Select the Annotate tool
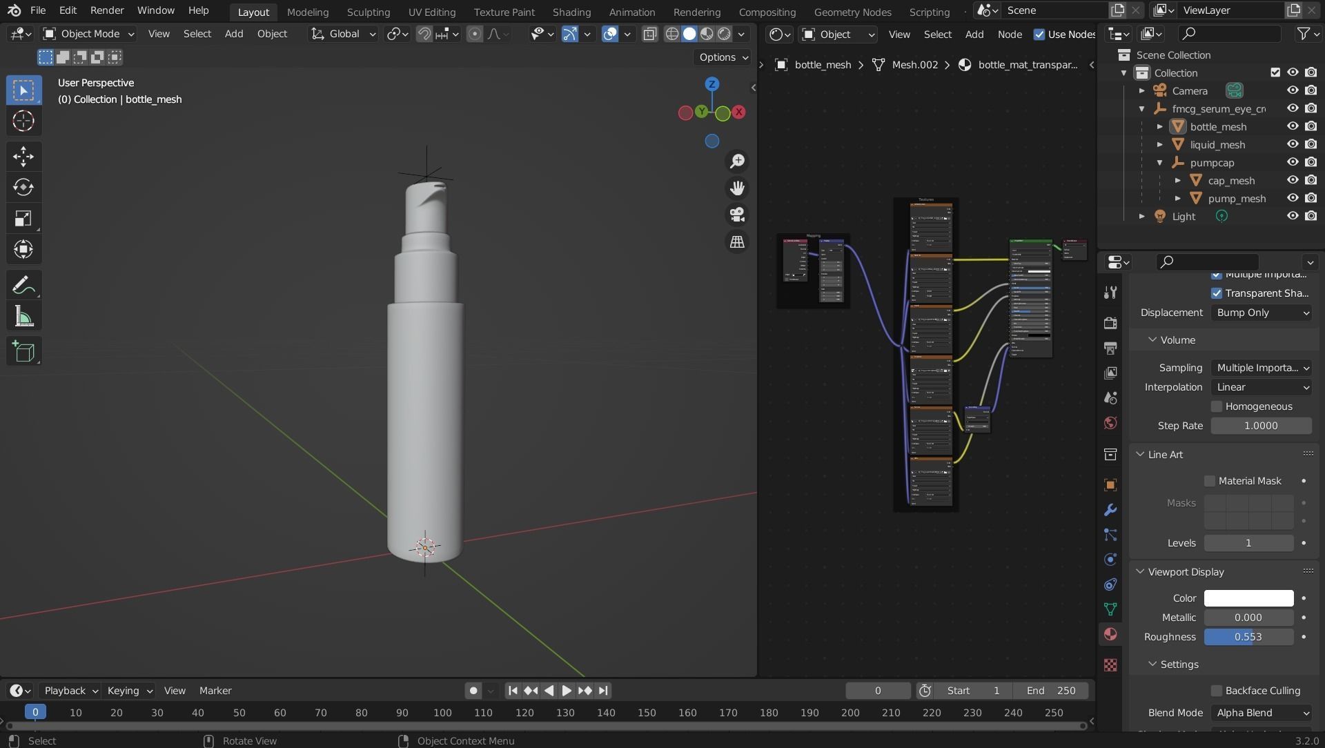This screenshot has width=1325, height=748. click(x=23, y=285)
